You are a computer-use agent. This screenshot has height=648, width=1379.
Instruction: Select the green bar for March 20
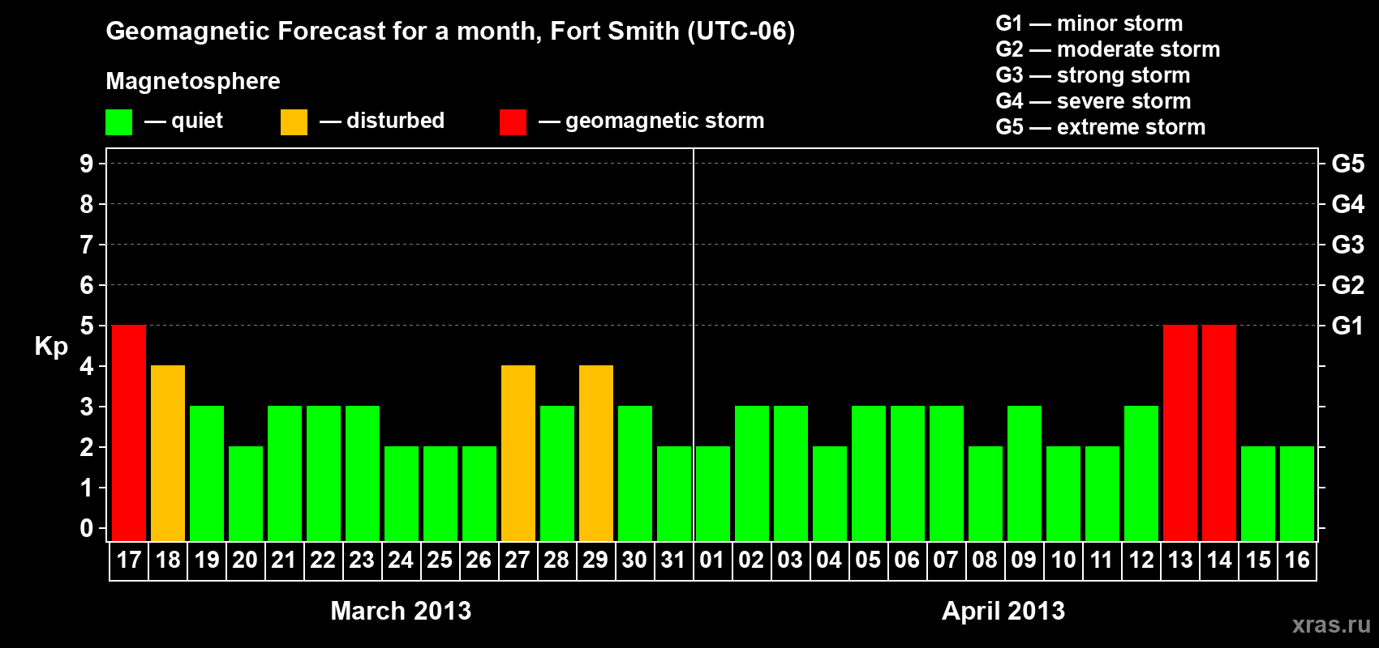click(246, 493)
